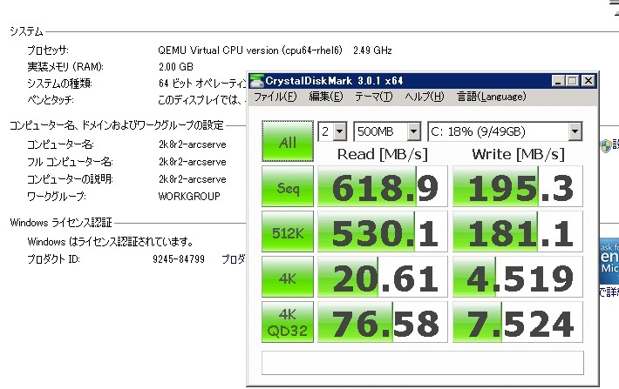Start the 4K benchmark test

pos(288,277)
